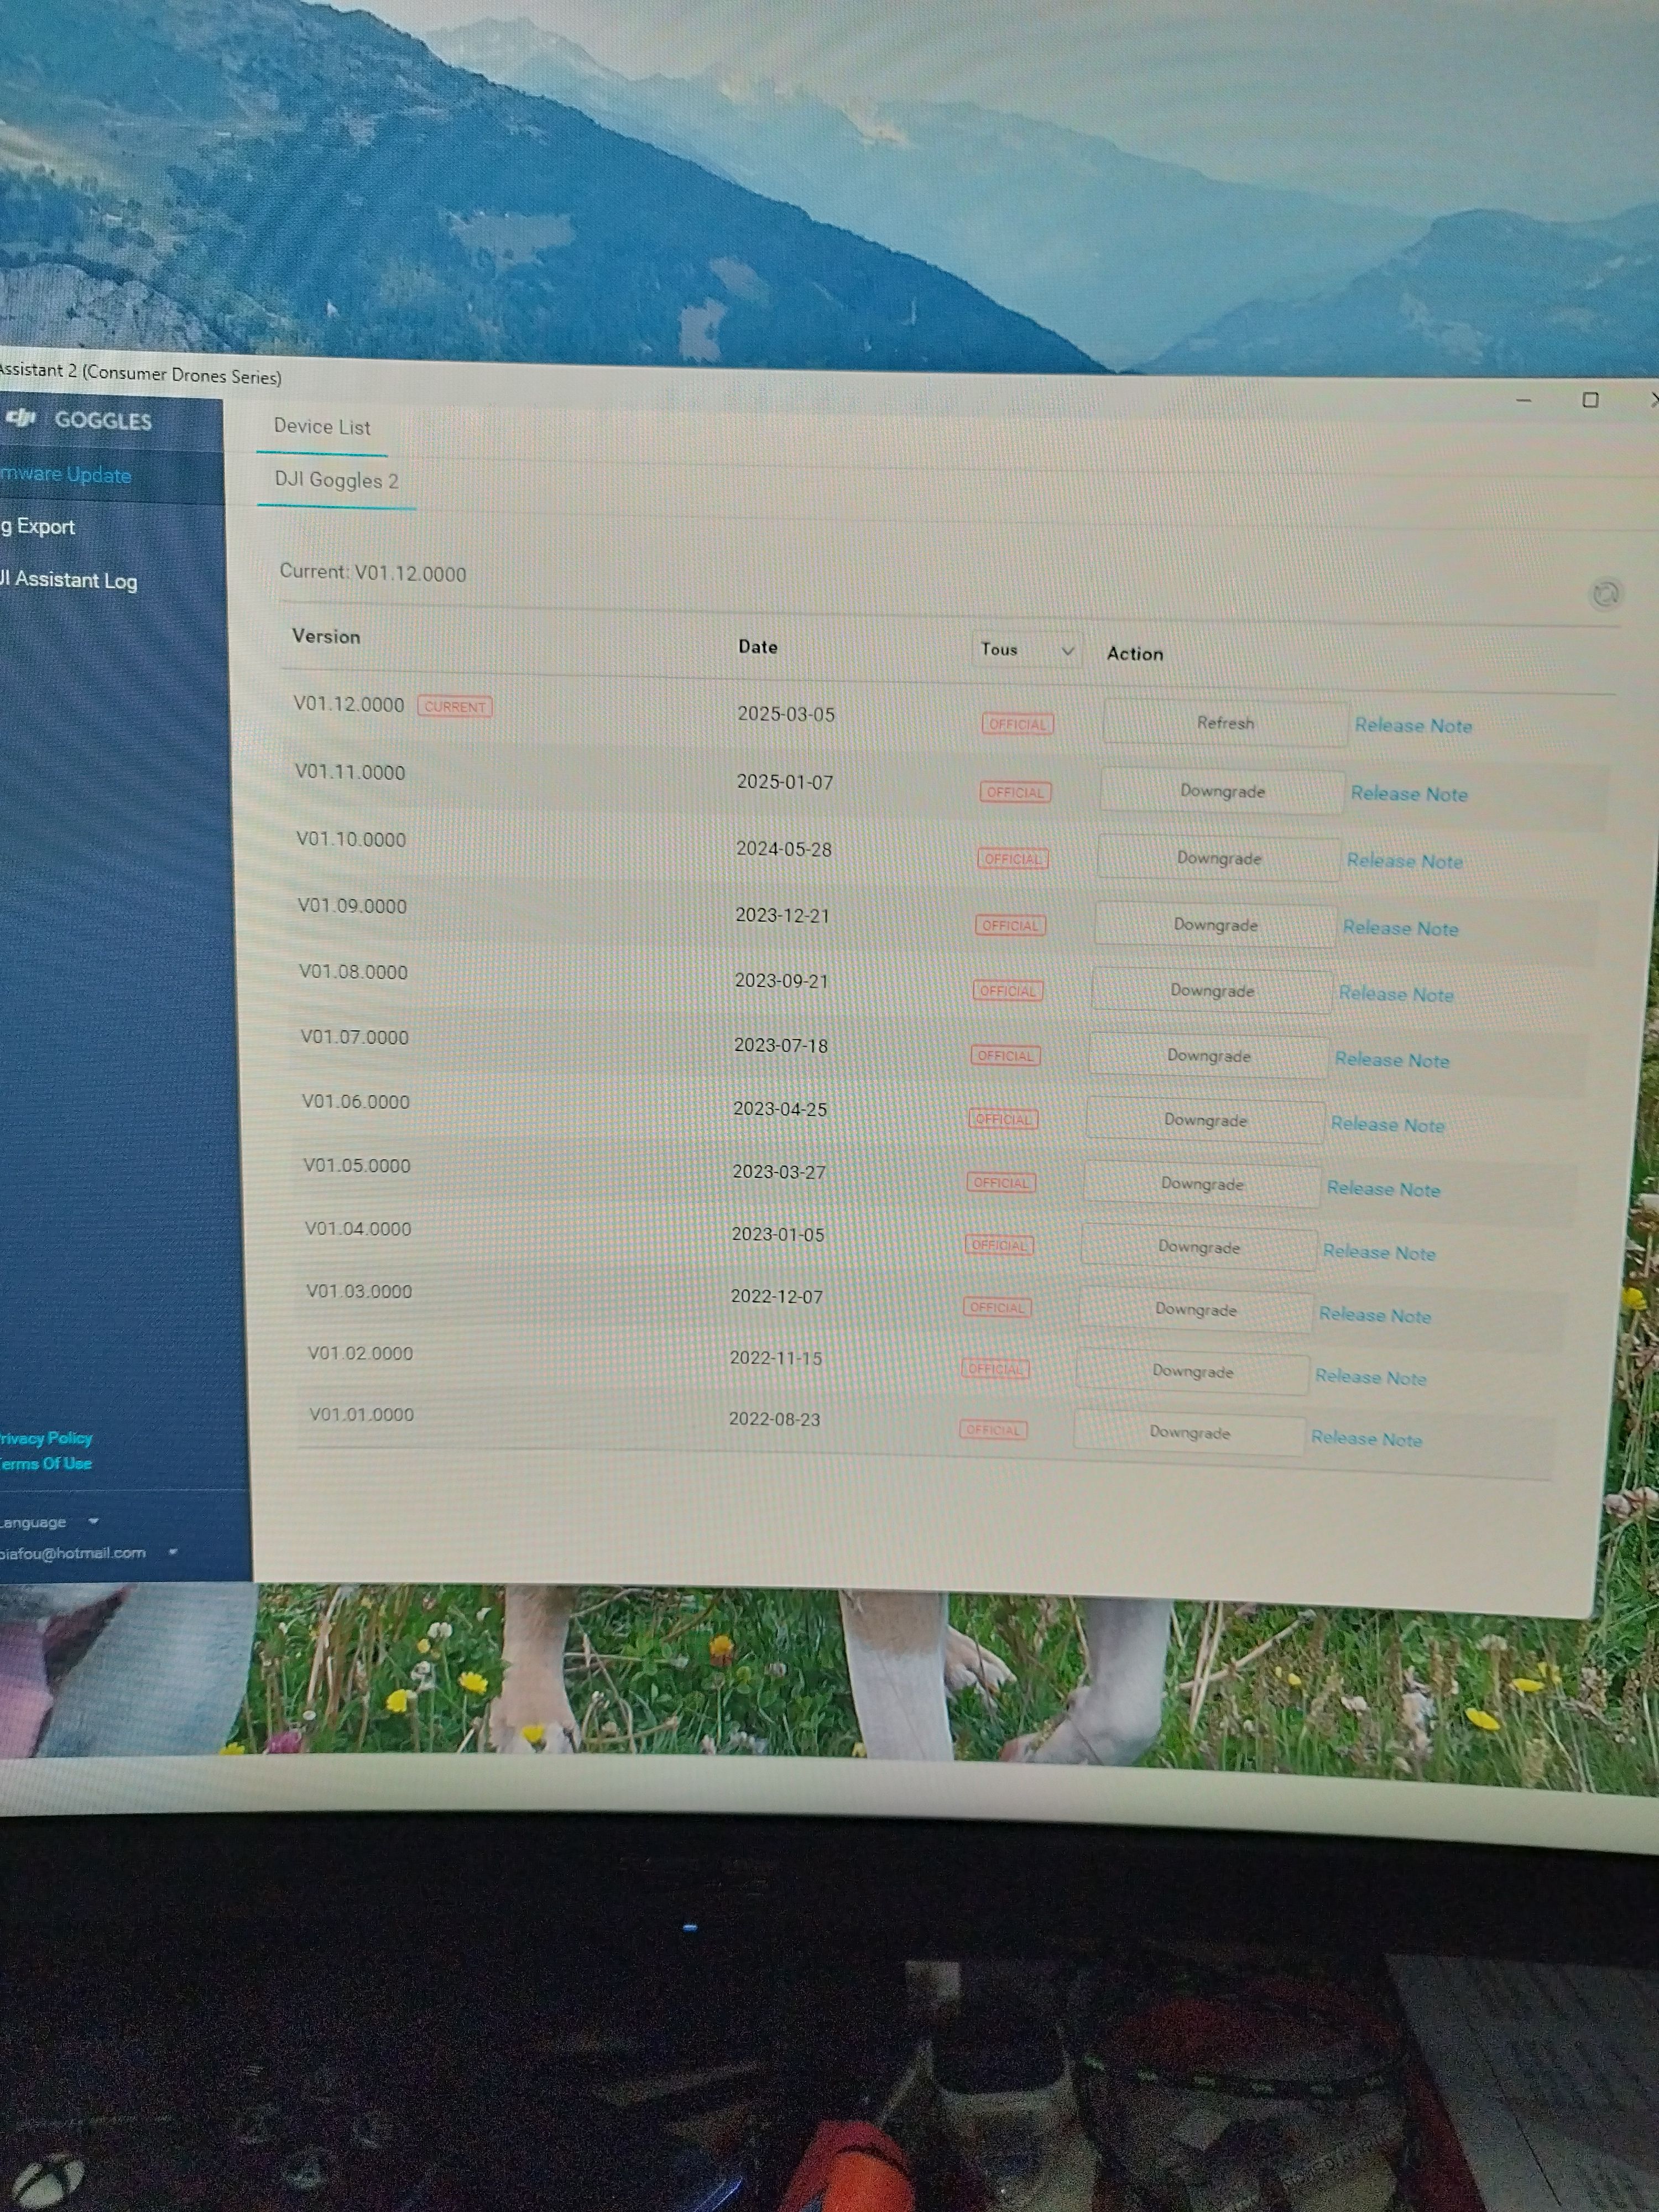Open Release Note for V01.12.0000

[1413, 726]
